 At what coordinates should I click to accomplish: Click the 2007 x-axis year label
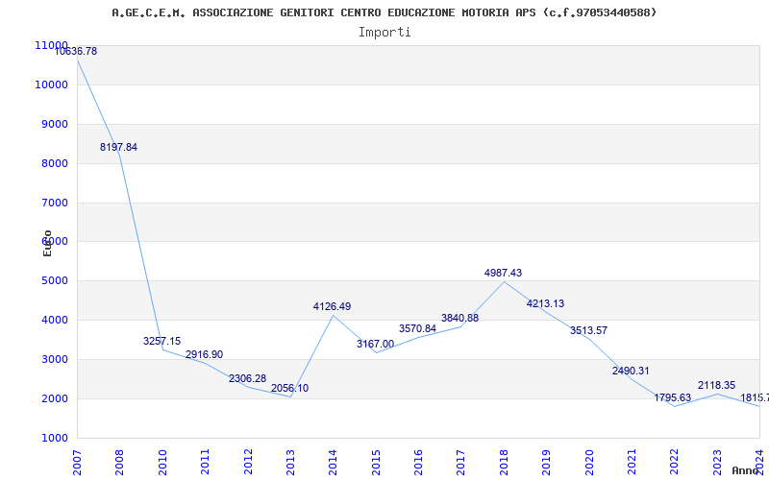pos(77,462)
